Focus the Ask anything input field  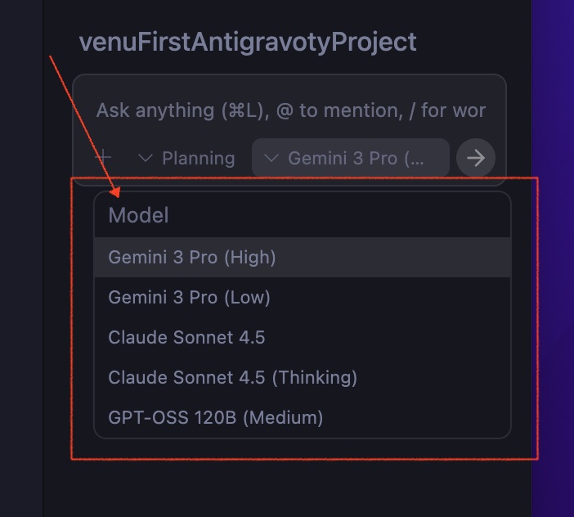click(x=290, y=110)
